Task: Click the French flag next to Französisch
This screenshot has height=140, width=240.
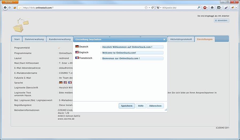Action: pyautogui.click(x=77, y=58)
